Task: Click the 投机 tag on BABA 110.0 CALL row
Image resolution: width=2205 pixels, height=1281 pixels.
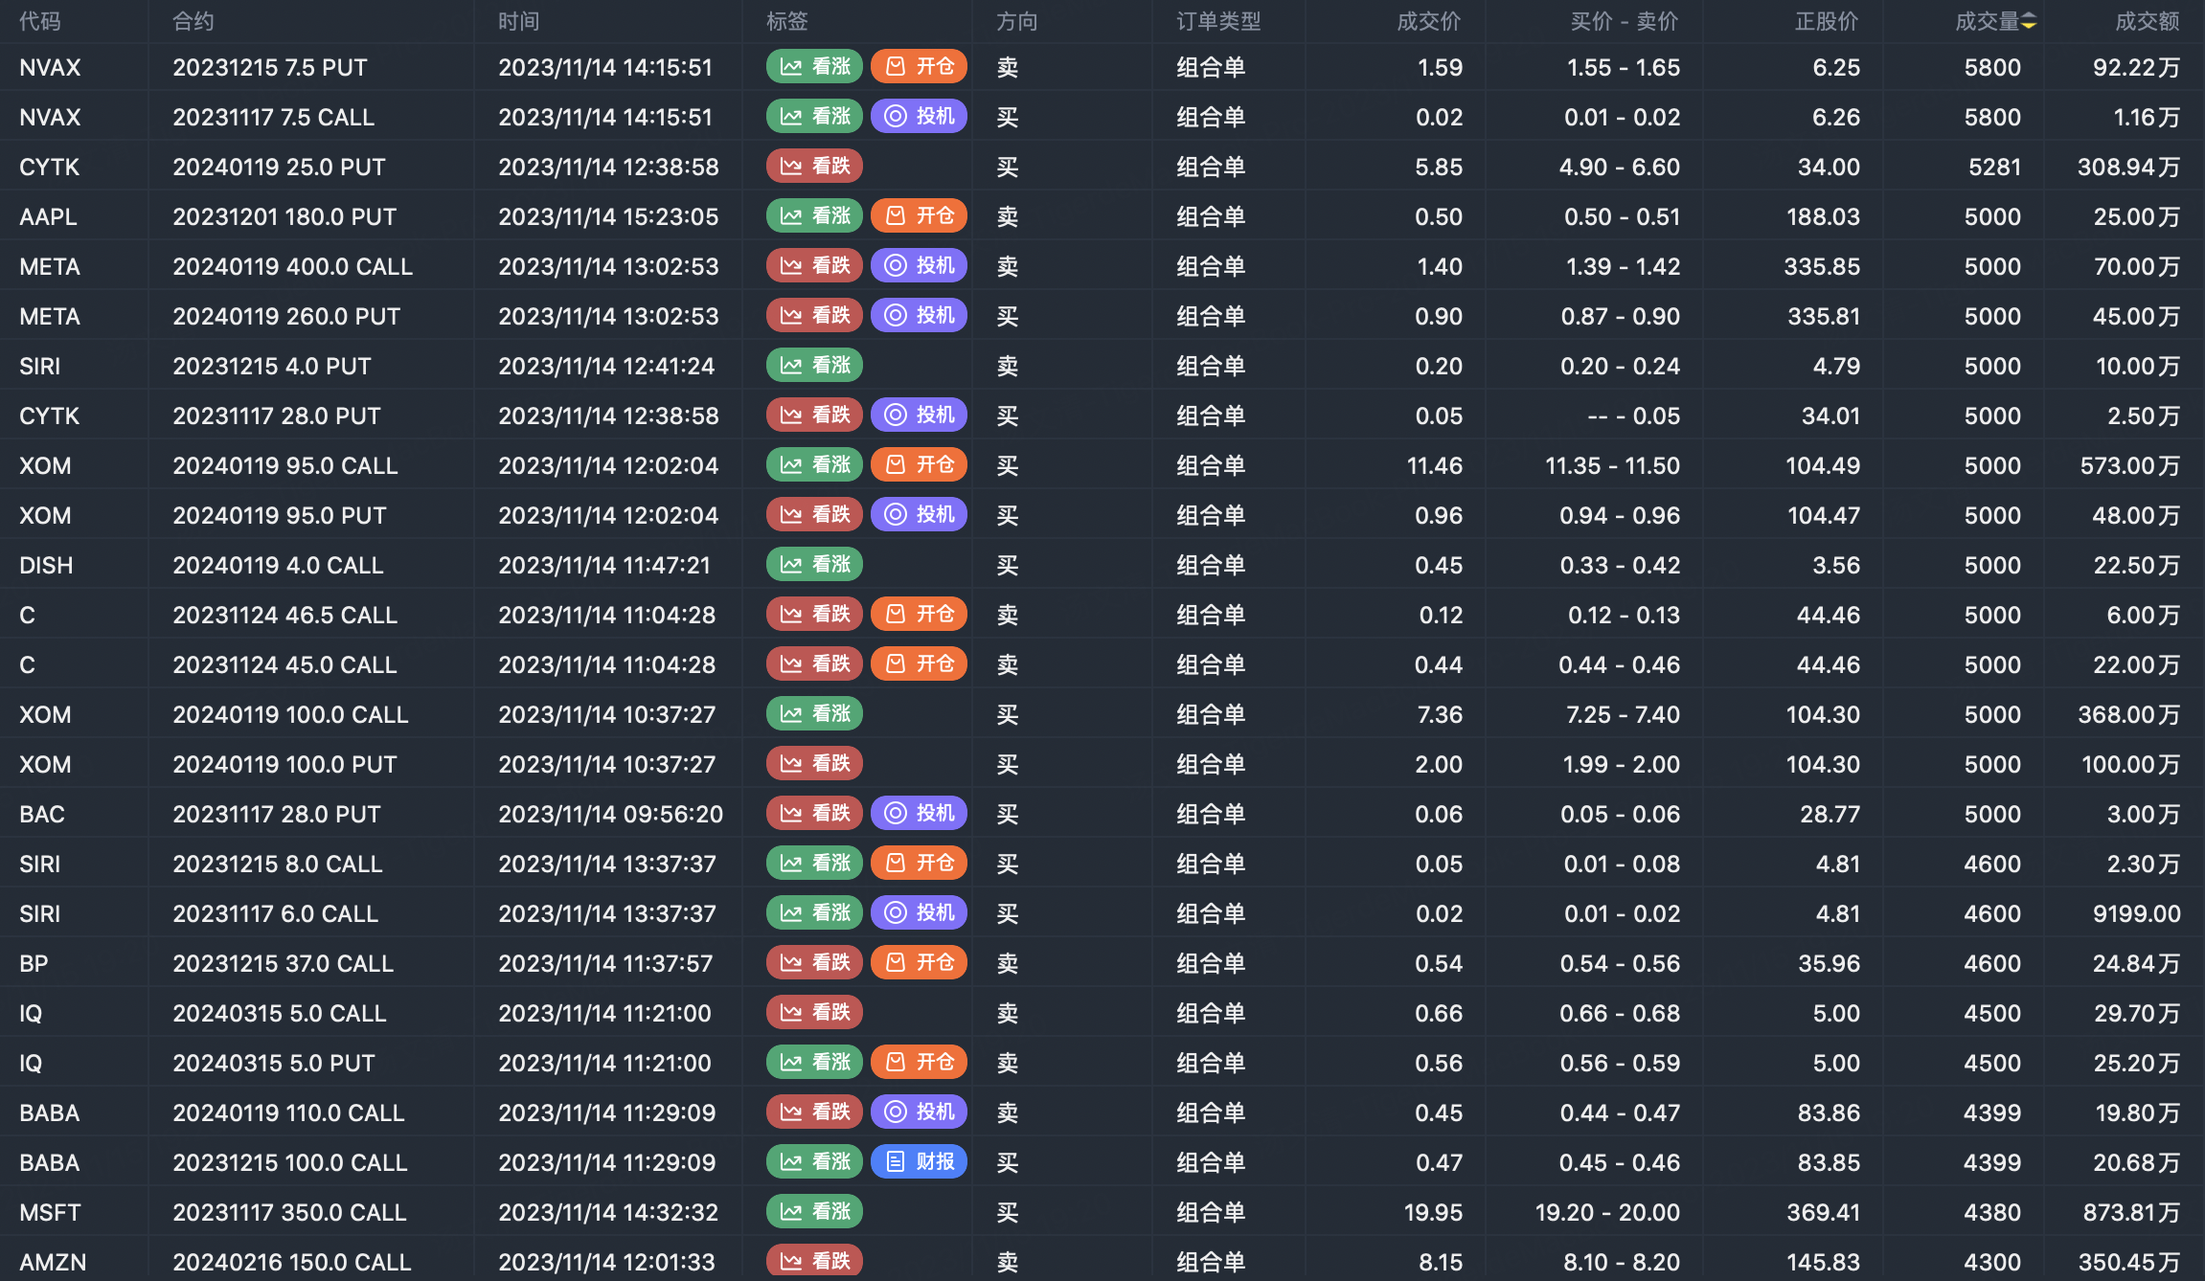Action: click(920, 1112)
